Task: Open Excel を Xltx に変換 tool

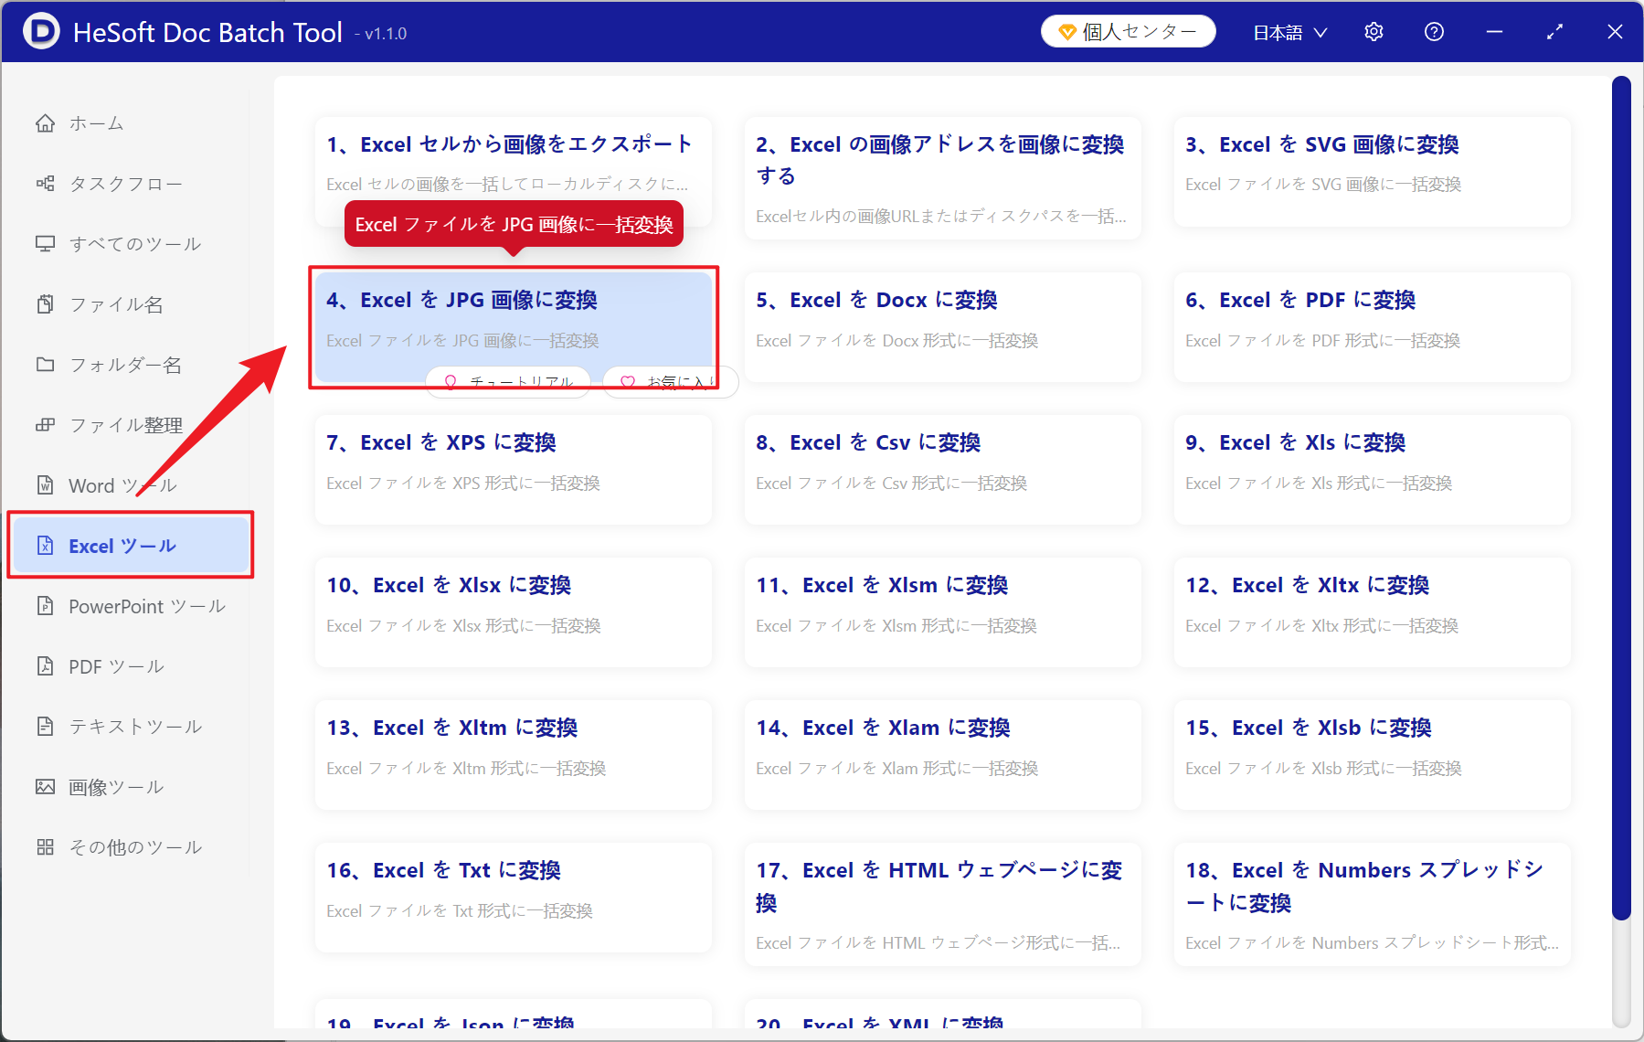Action: [x=1373, y=612]
